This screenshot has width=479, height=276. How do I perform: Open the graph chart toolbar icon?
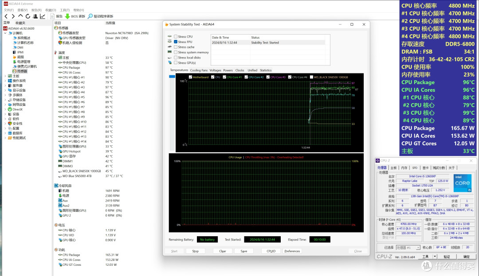point(43,16)
